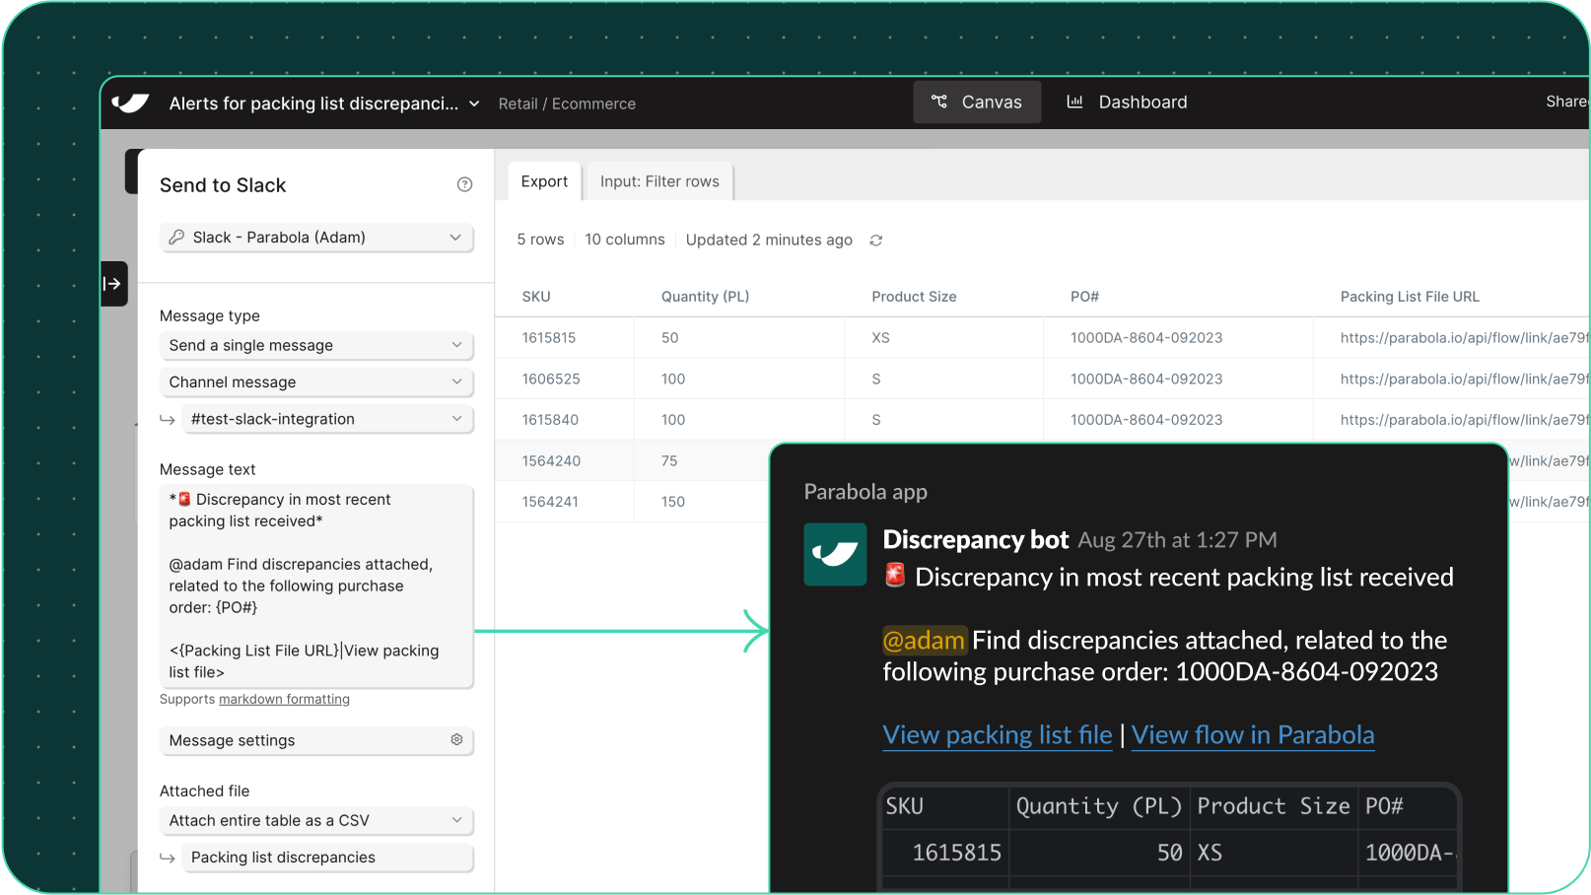The image size is (1591, 895).
Task: Open Slack - Parabola (Adam) account dropdown
Action: pos(316,238)
